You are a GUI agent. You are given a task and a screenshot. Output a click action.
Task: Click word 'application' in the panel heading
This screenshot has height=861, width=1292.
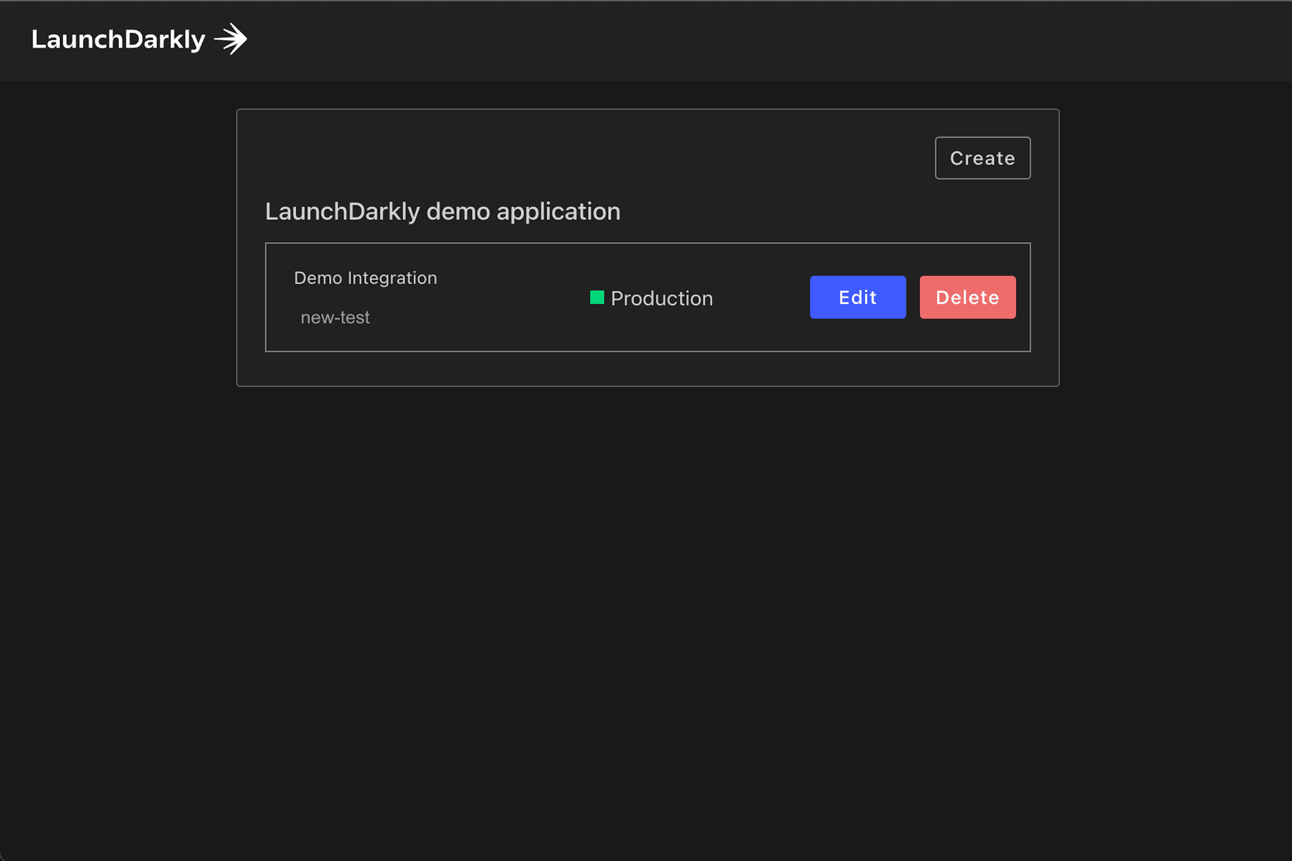pyautogui.click(x=558, y=211)
